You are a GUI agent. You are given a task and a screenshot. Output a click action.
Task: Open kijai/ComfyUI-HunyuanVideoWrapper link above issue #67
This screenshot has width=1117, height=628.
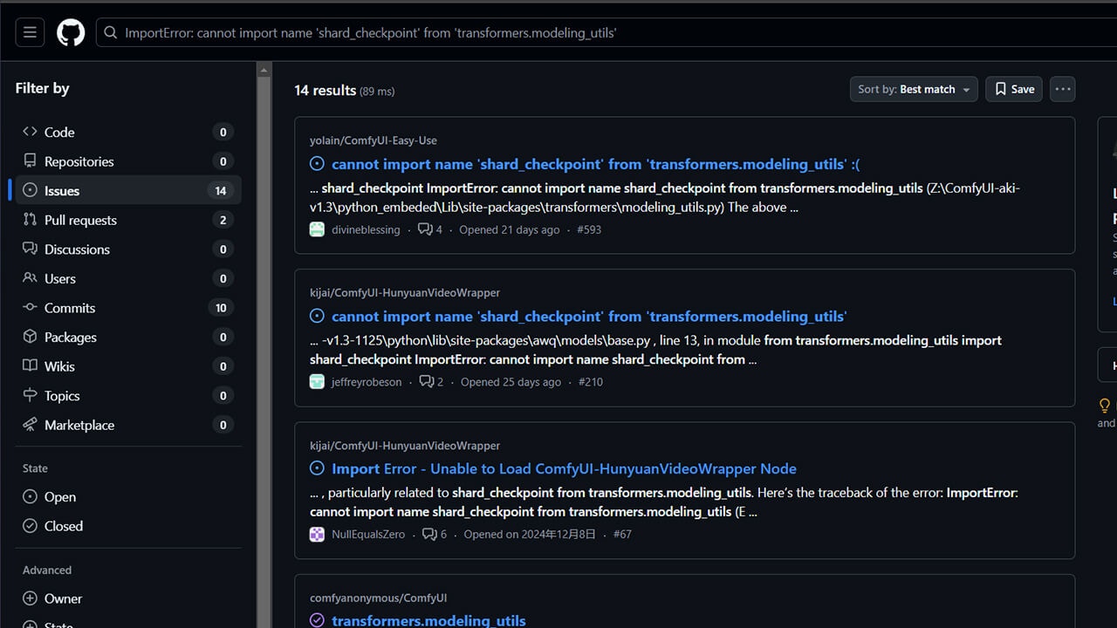point(405,446)
